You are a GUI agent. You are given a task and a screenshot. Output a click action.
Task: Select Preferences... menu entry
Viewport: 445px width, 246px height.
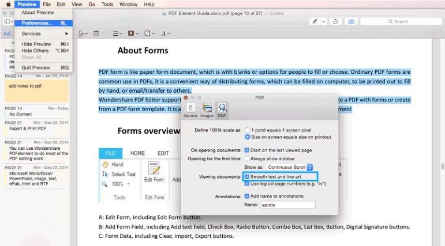coord(43,23)
